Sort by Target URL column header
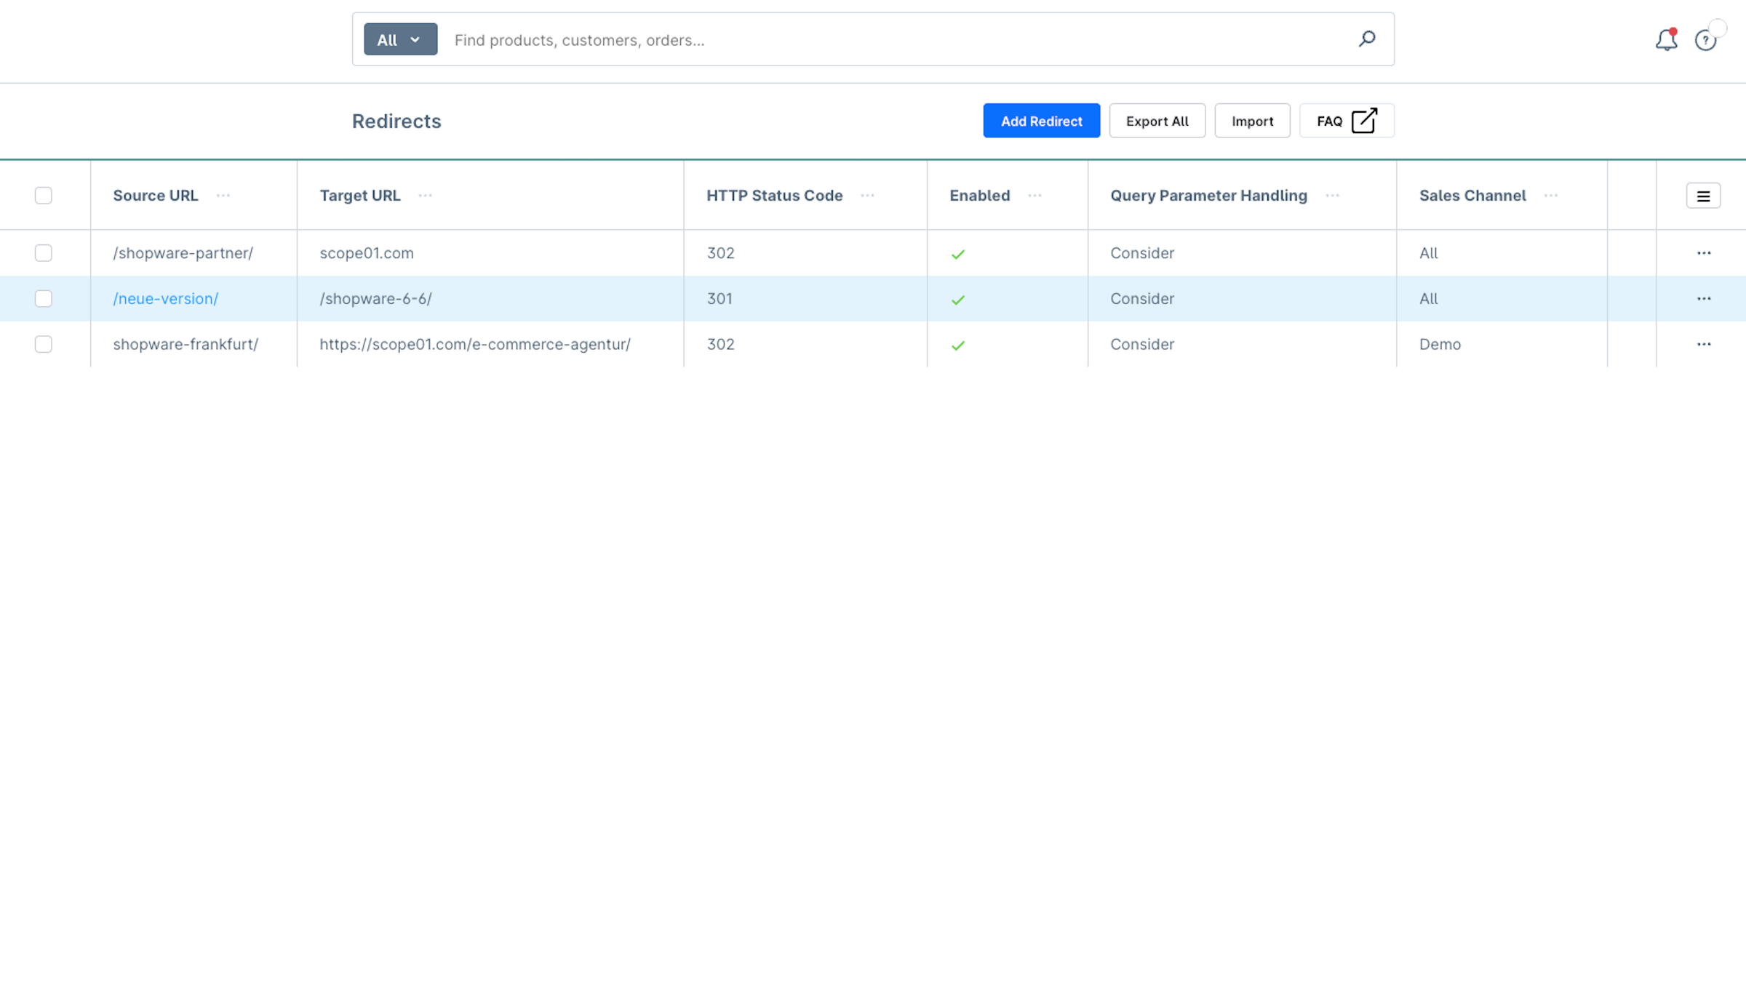 [x=359, y=195]
